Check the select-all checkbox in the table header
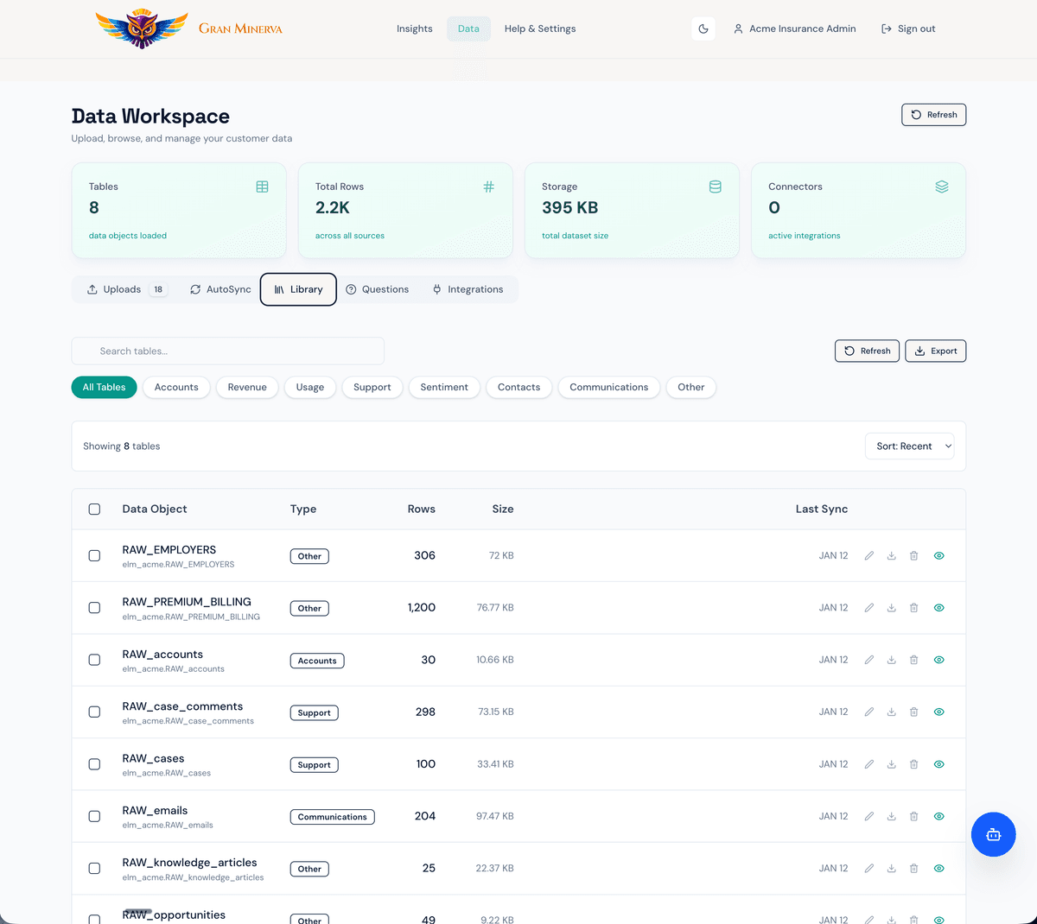 click(94, 509)
